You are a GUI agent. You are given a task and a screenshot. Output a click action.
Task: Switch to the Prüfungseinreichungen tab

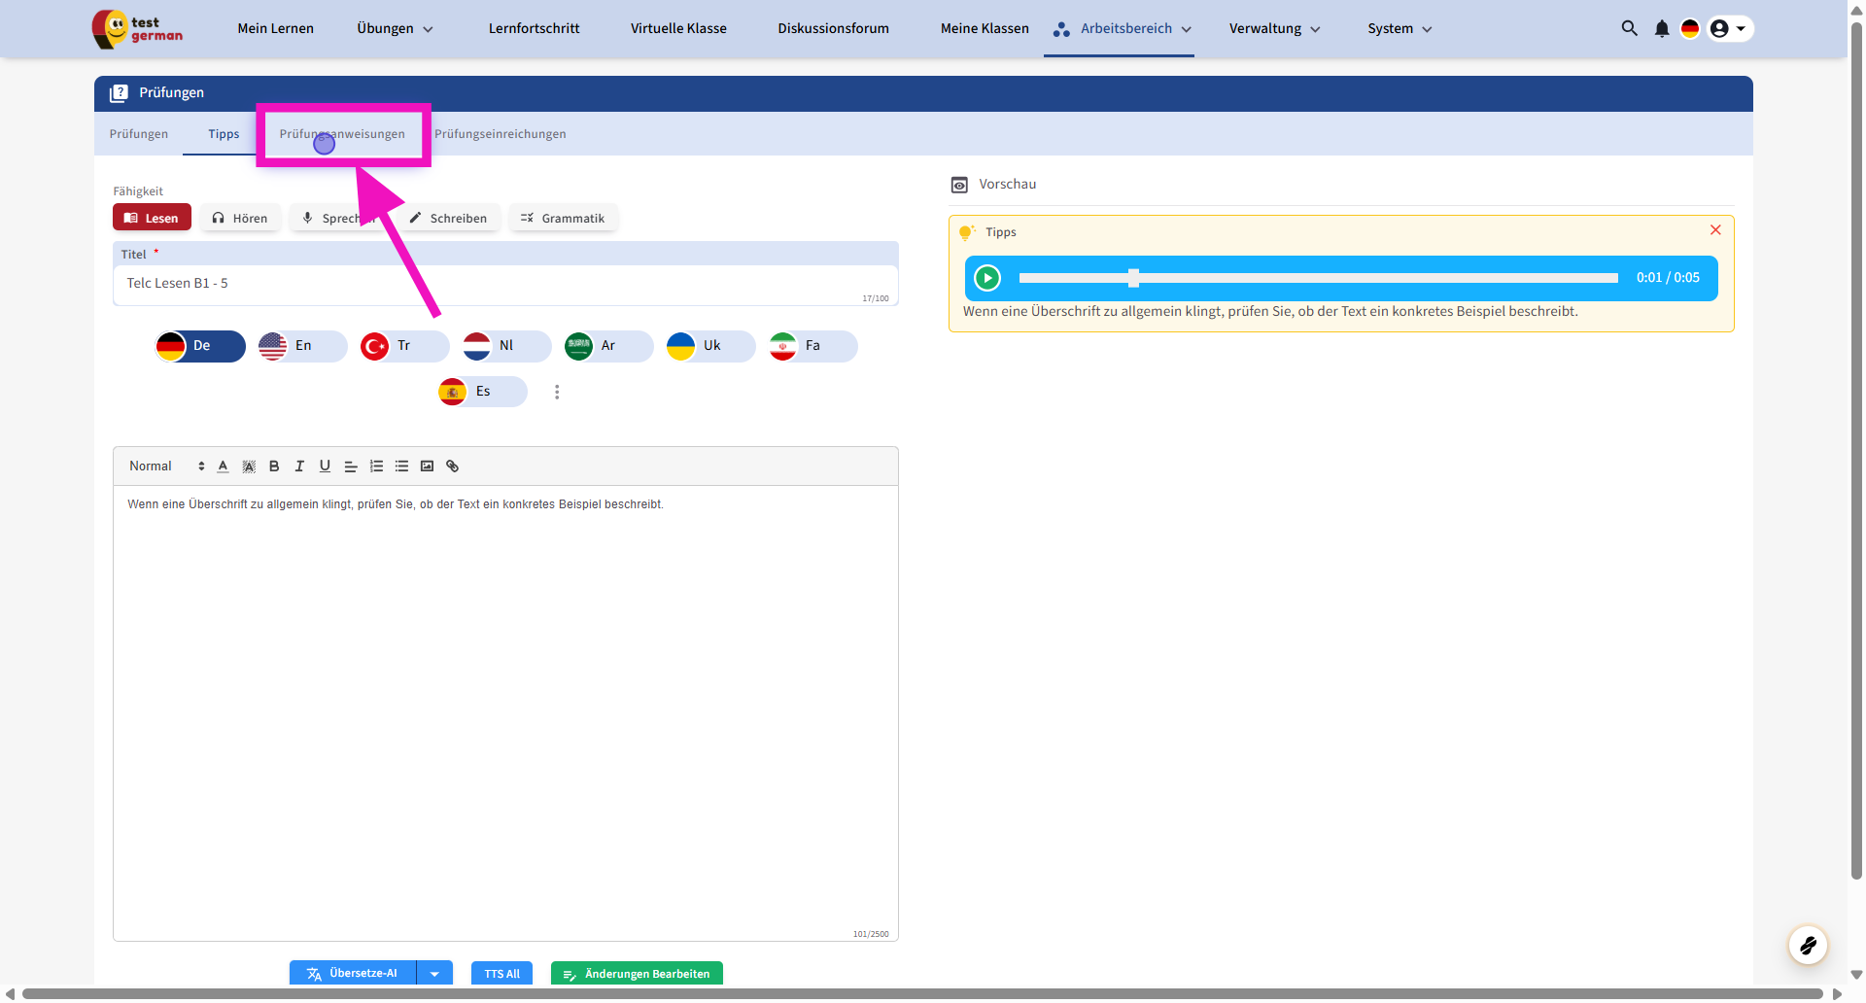(500, 134)
